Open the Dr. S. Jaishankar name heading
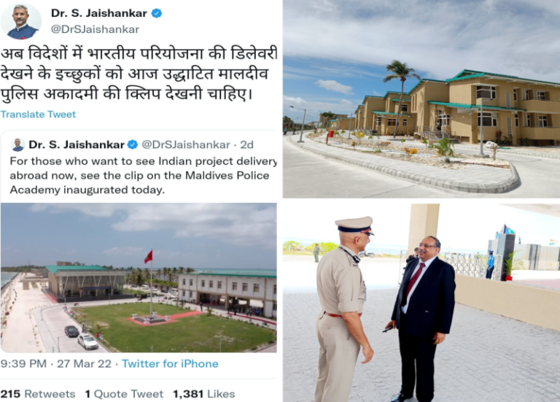The image size is (560, 402). [99, 13]
